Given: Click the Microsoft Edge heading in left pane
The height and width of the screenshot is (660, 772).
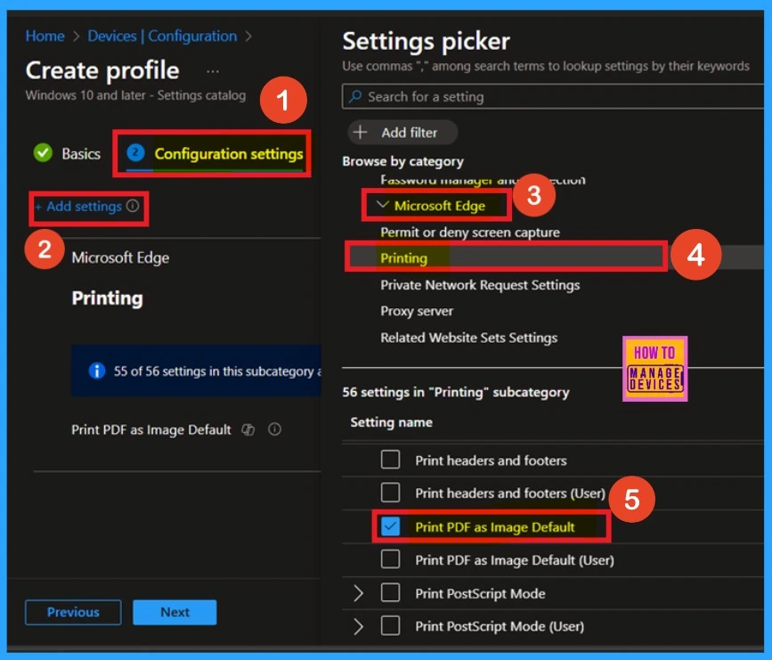Looking at the screenshot, I should [120, 257].
